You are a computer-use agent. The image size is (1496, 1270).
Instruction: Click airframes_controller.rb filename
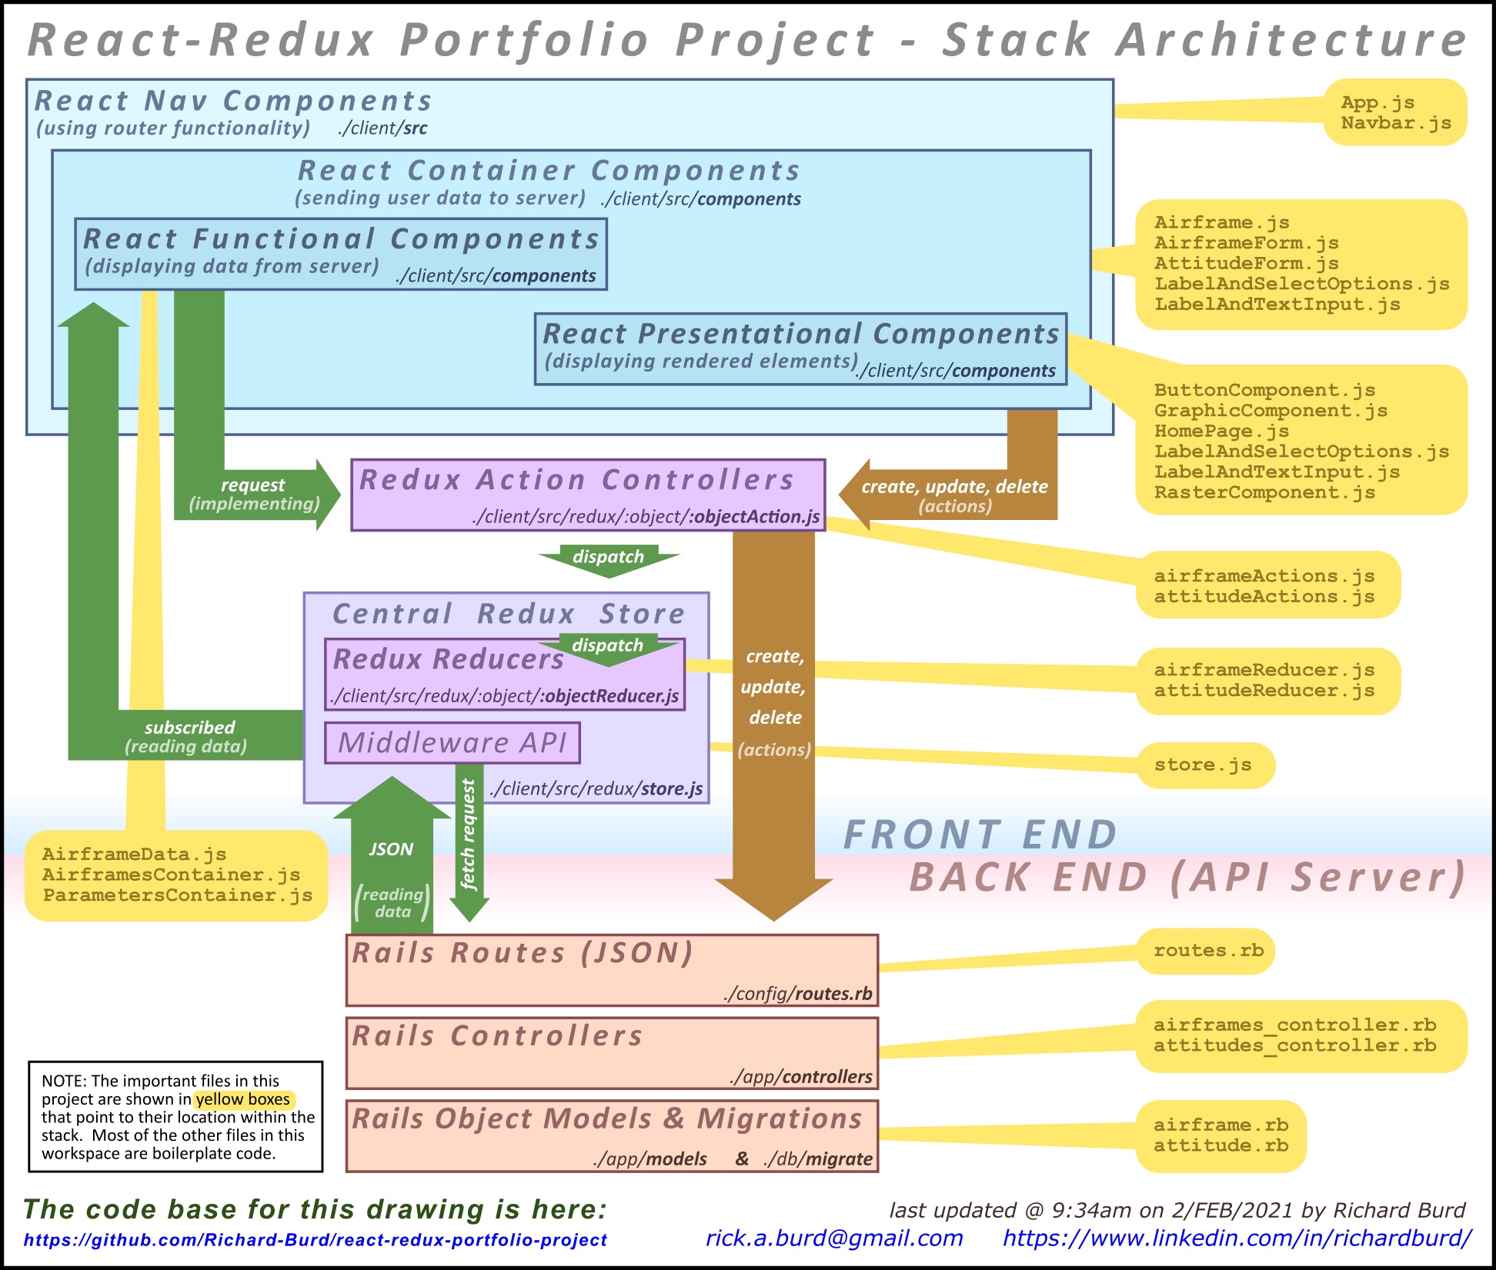(1295, 1025)
